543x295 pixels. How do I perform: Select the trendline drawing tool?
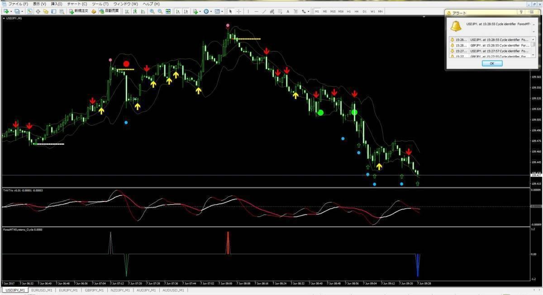[264, 11]
